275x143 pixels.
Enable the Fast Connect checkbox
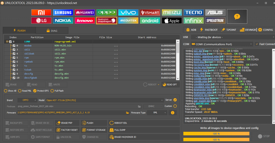click(x=257, y=44)
